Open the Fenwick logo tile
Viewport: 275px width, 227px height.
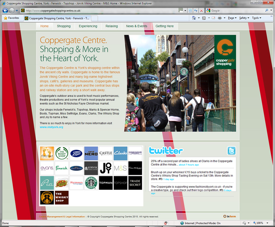(x=62, y=168)
